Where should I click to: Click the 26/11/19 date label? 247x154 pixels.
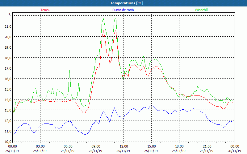coord(234,151)
